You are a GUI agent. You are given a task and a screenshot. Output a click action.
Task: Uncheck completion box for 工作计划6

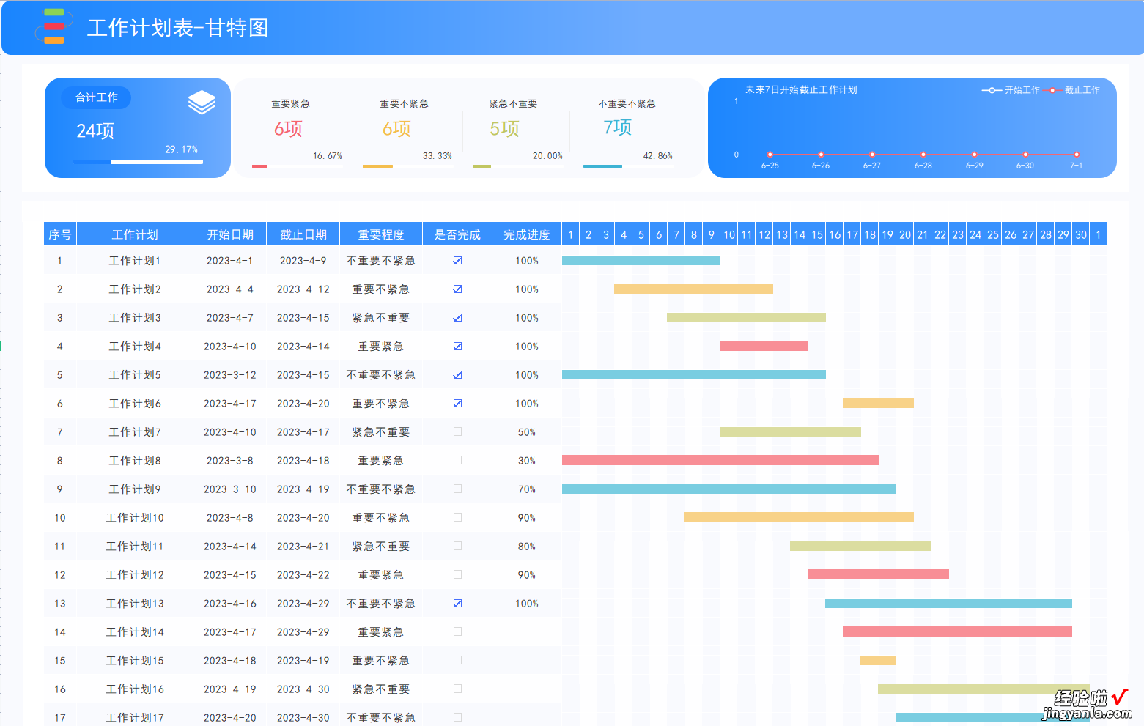[x=457, y=404]
